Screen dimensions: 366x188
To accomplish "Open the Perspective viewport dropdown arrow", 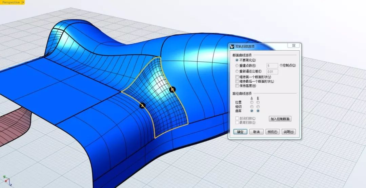I will tap(23, 2).
